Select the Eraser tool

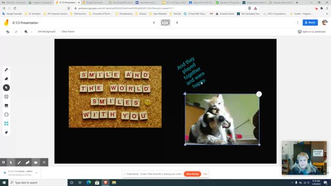(x=6, y=79)
